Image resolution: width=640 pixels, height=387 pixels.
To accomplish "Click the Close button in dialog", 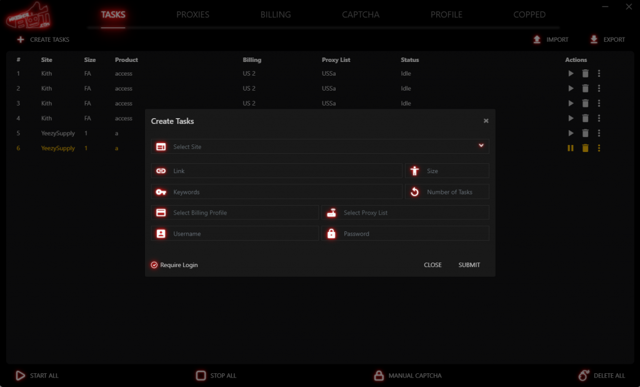I will click(x=432, y=265).
